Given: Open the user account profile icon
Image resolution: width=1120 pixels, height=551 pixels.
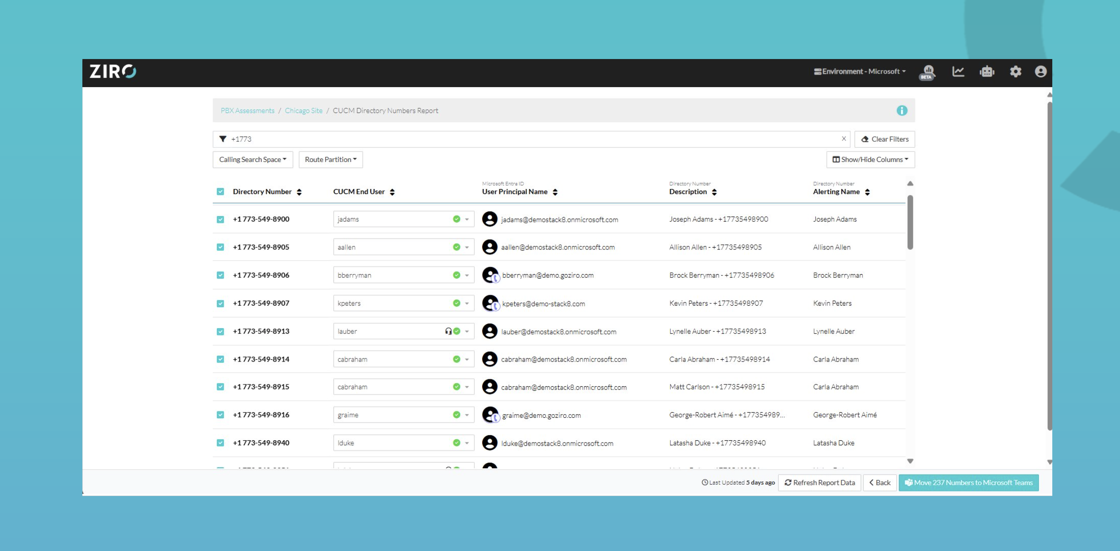Looking at the screenshot, I should click(1040, 71).
